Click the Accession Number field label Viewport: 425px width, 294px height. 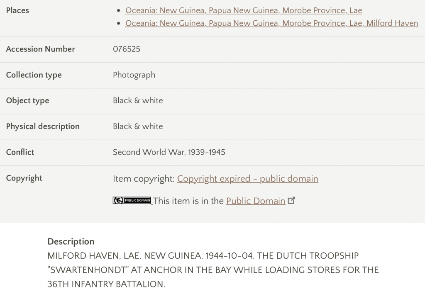(41, 49)
